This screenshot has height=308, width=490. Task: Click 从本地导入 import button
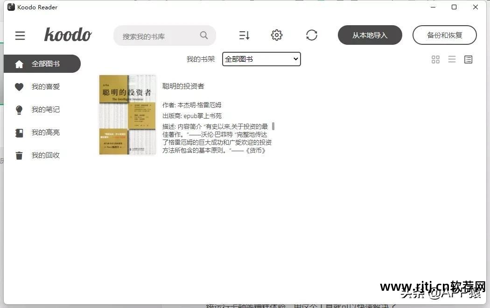click(x=370, y=35)
